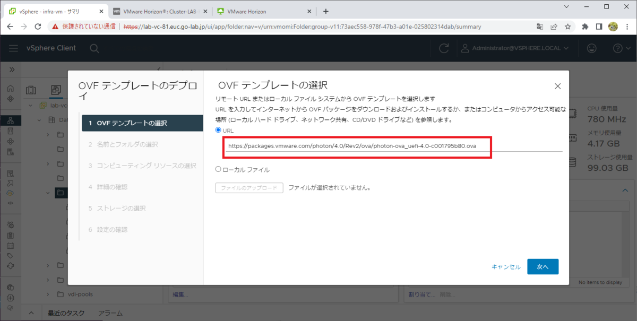The image size is (637, 321).
Task: Open a new browser tab with plus
Action: (326, 11)
